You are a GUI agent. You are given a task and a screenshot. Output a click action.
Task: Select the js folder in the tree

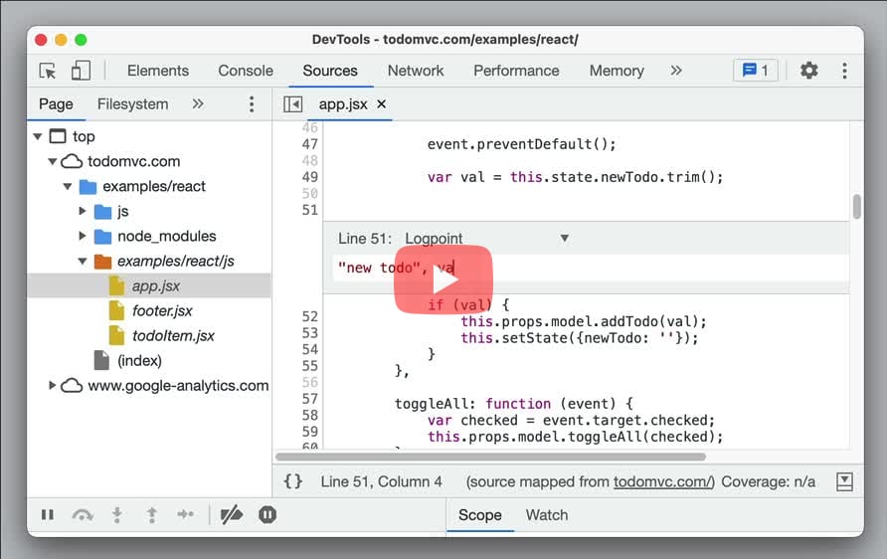click(122, 211)
